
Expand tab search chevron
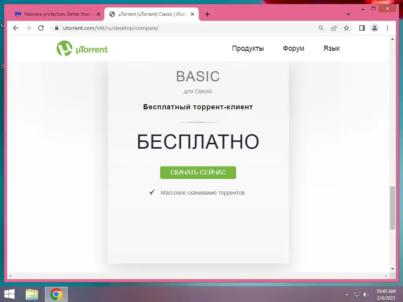[348, 14]
